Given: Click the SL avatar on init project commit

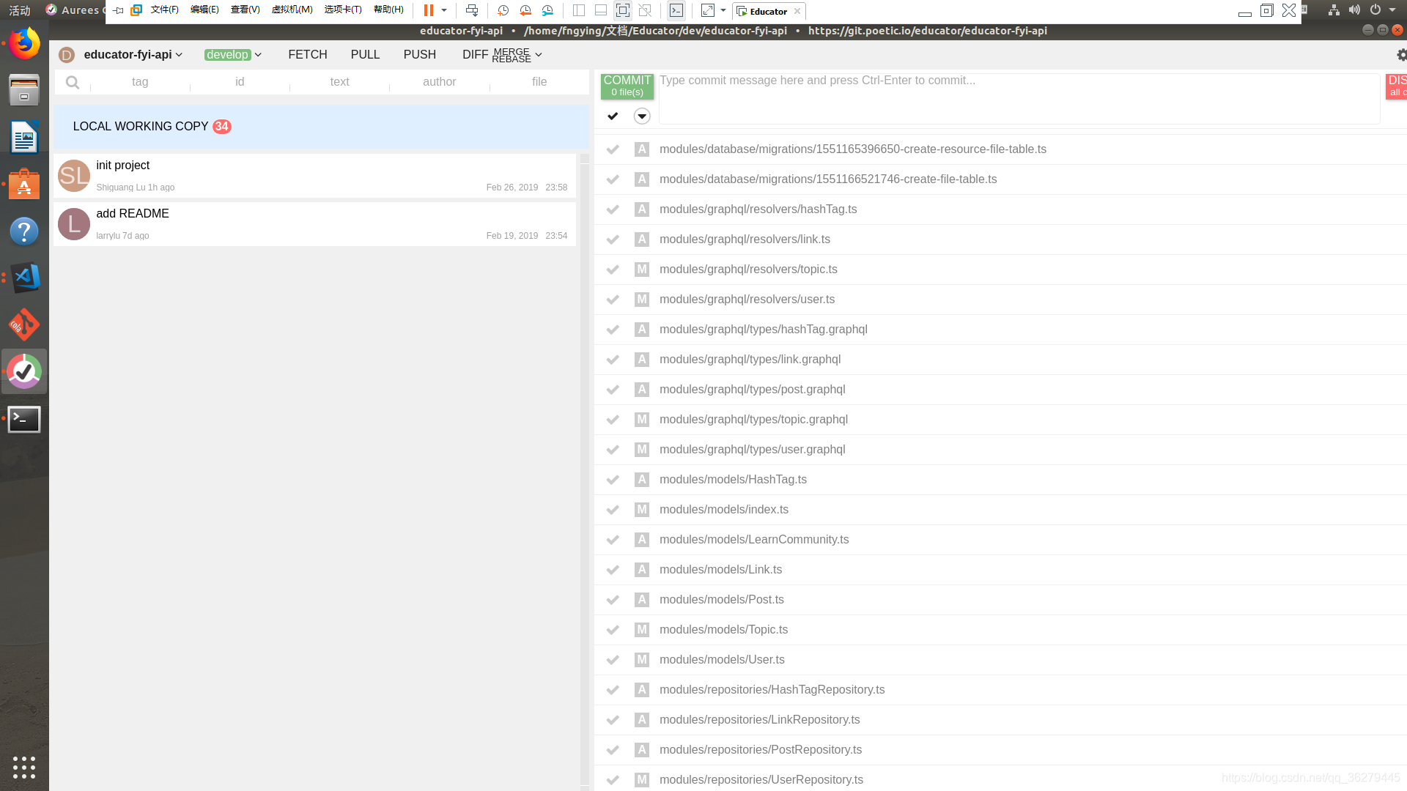Looking at the screenshot, I should tap(73, 176).
